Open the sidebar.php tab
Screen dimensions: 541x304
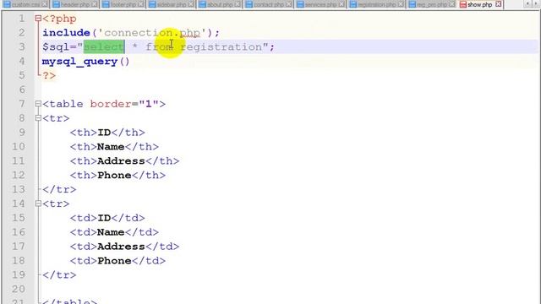pos(171,4)
